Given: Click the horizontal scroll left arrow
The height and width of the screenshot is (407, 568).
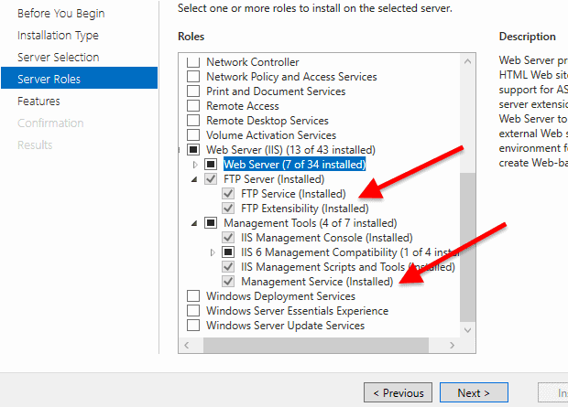Looking at the screenshot, I should (x=187, y=345).
